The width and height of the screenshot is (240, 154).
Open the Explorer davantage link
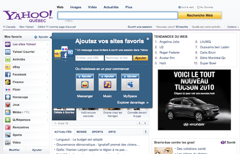(x=133, y=102)
